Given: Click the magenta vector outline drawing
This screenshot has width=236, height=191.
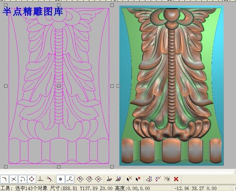Looking at the screenshot, I should [59, 86].
